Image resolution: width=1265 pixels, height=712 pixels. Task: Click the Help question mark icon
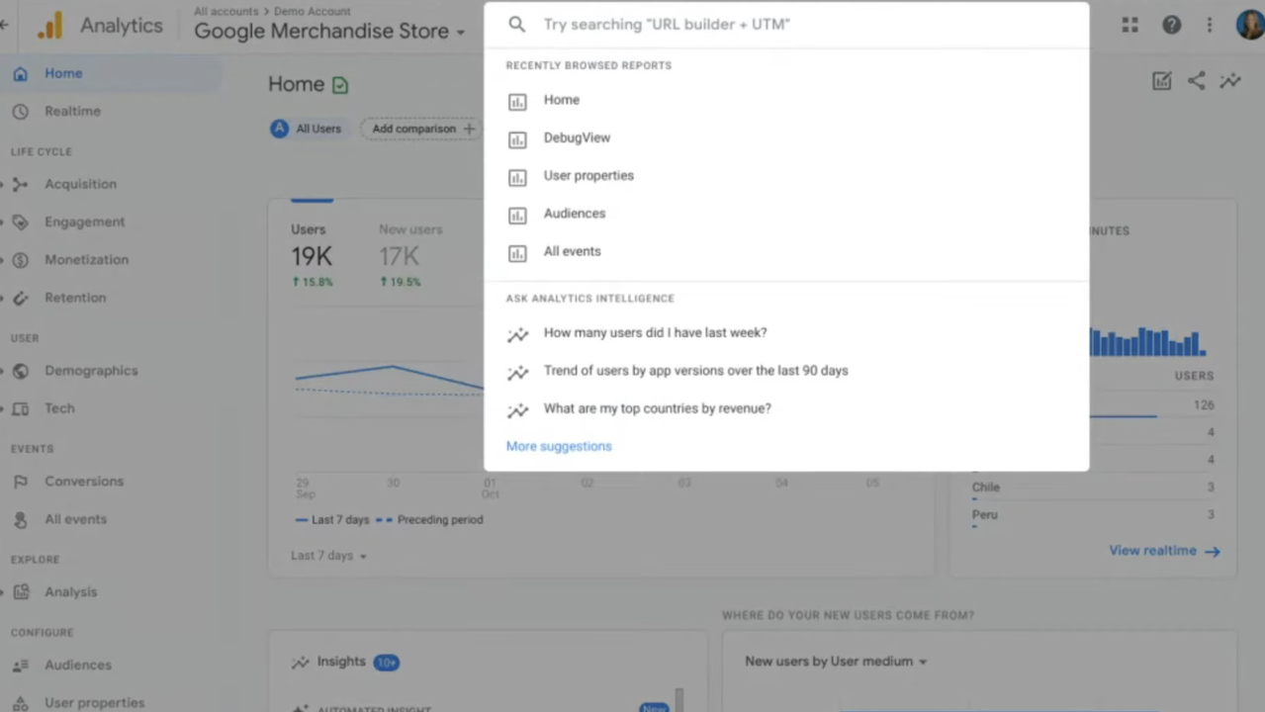[x=1171, y=26]
